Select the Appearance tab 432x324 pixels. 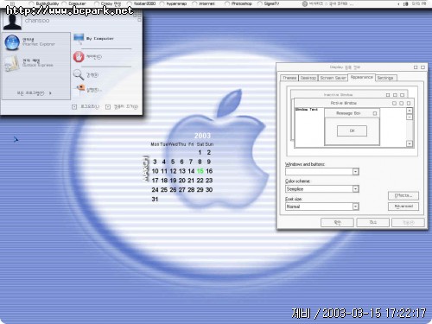click(362, 77)
